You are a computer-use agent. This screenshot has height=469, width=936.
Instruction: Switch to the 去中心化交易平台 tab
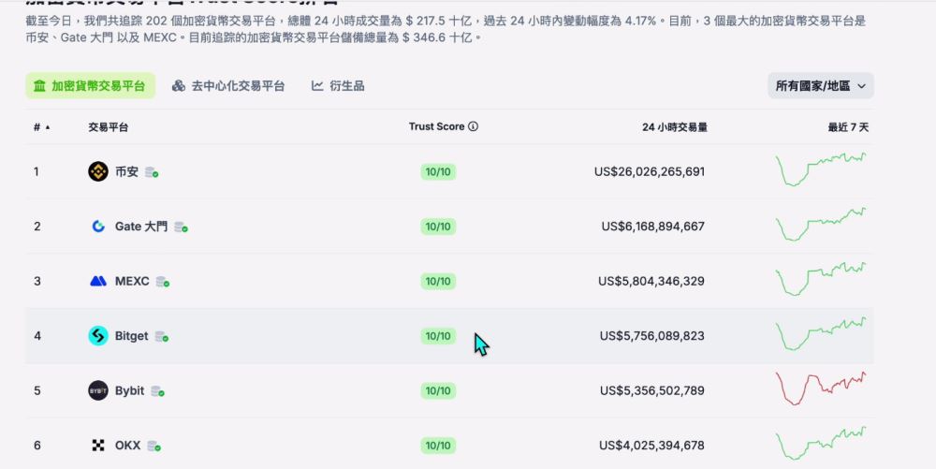point(228,86)
